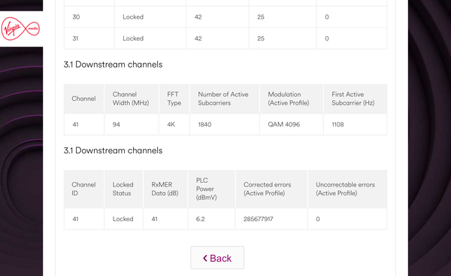Click the Locked status in row 30
Image resolution: width=451 pixels, height=276 pixels.
tap(133, 17)
